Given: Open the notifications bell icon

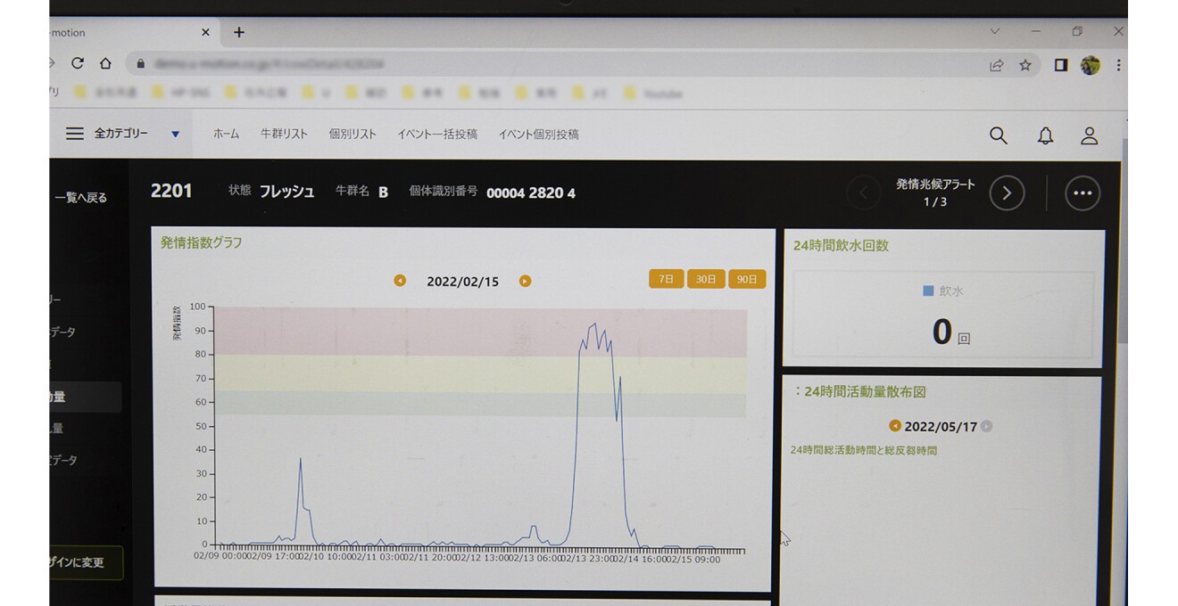Looking at the screenshot, I should (x=1044, y=135).
